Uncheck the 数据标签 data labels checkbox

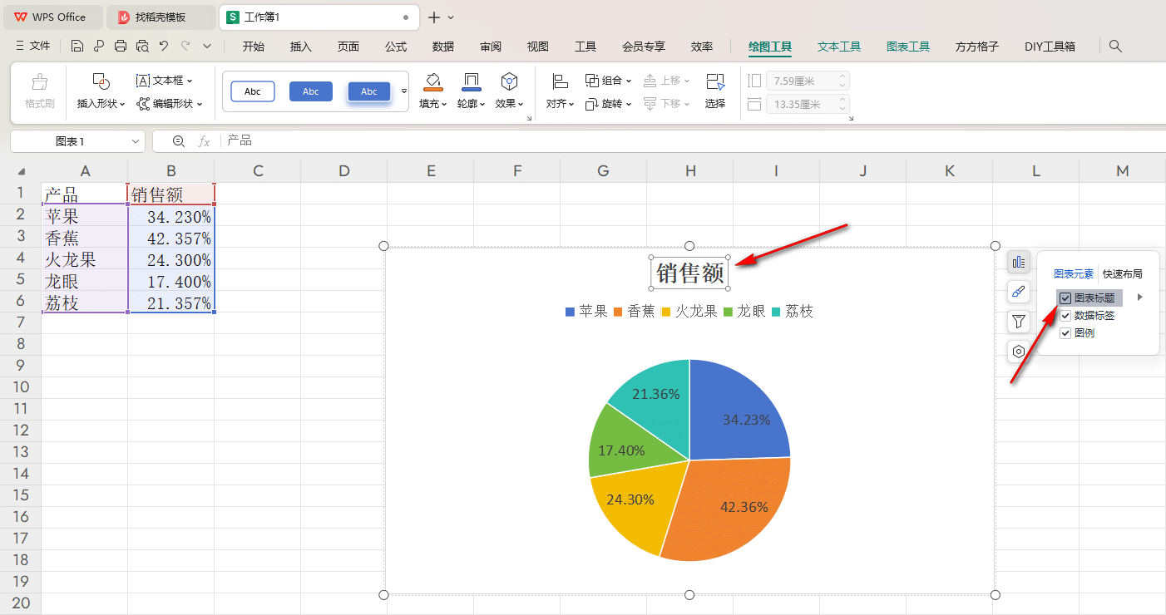pos(1065,315)
